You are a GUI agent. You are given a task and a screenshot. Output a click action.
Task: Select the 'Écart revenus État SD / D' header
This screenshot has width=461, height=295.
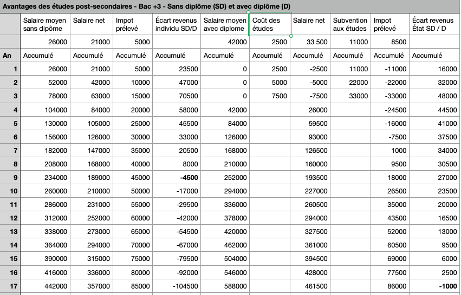433,24
